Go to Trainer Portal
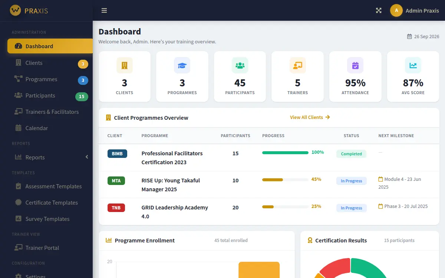 50,248
